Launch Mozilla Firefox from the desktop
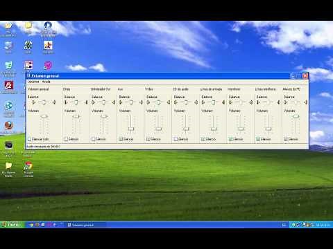This screenshot has height=249, width=333. point(9,125)
